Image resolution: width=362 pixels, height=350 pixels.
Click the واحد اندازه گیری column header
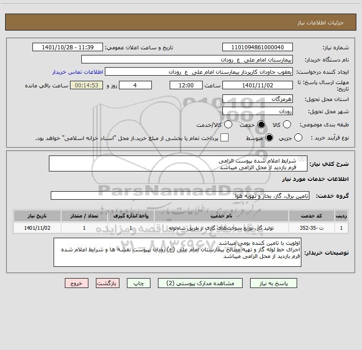tap(131, 216)
